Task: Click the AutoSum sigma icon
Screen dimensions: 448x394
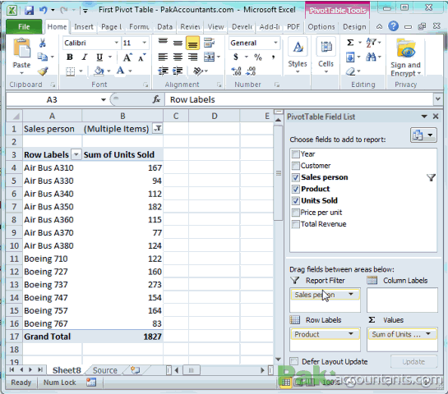Action: pyautogui.click(x=350, y=43)
